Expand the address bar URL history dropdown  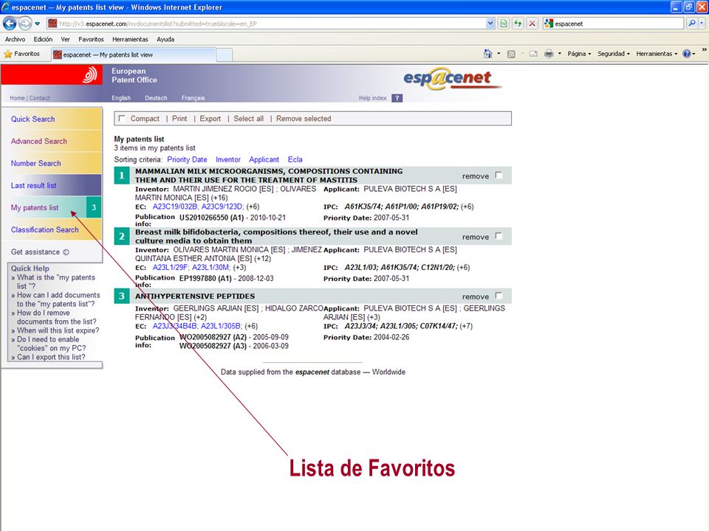pos(490,24)
